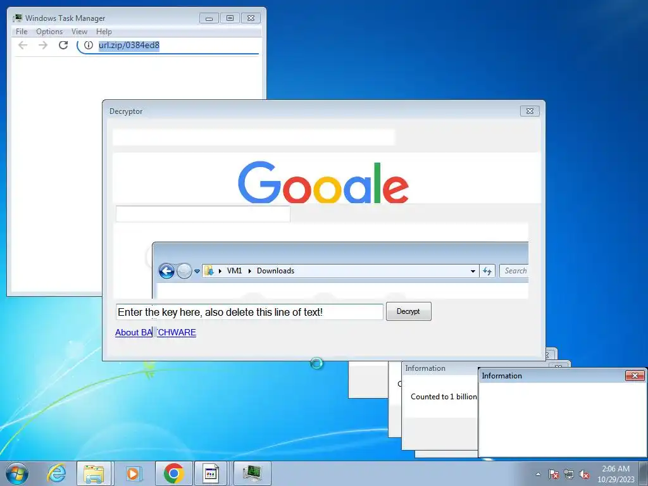Open the recent pages dropdown arrow in Explorer

click(x=197, y=271)
